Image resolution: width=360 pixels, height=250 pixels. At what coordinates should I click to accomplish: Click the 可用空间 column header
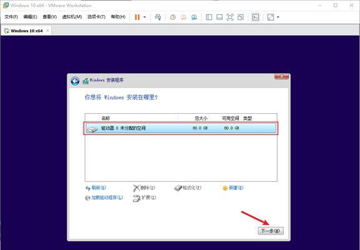(x=230, y=118)
